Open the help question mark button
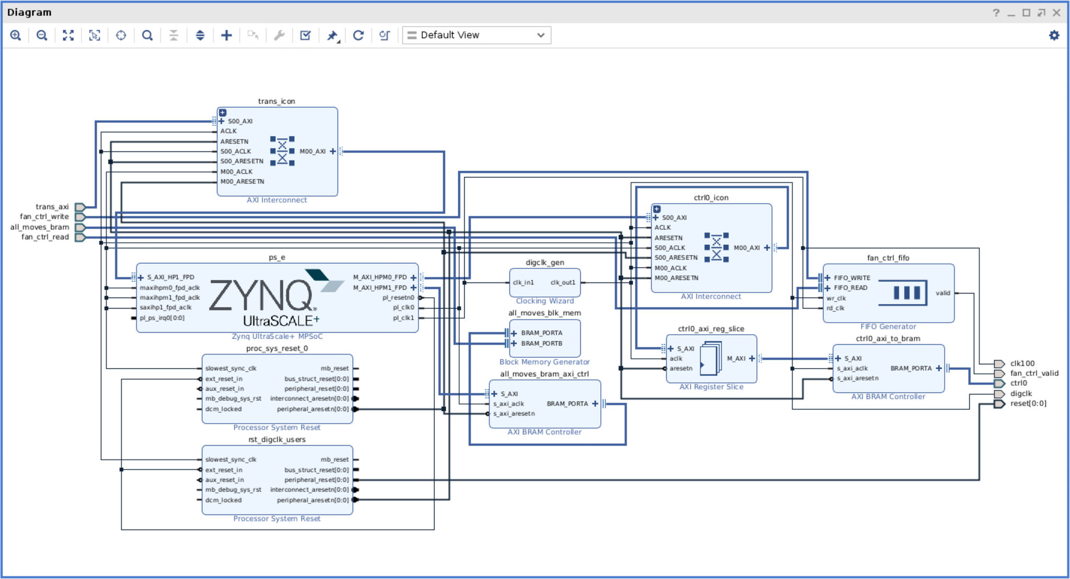 (x=996, y=13)
